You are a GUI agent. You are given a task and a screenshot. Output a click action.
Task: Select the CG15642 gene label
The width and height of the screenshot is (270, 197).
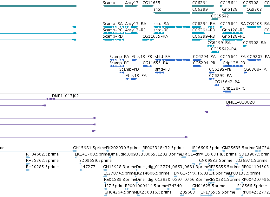pos(220,16)
